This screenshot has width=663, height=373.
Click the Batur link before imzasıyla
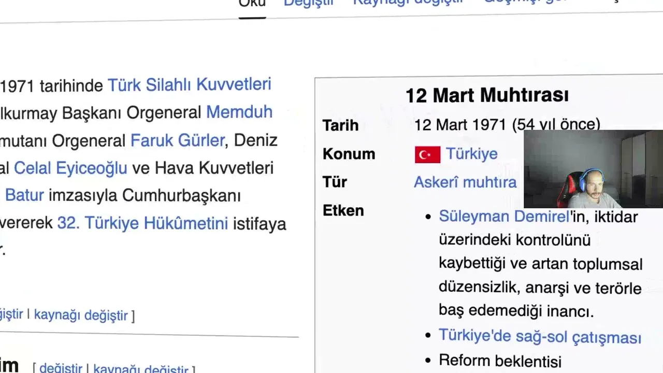(24, 196)
